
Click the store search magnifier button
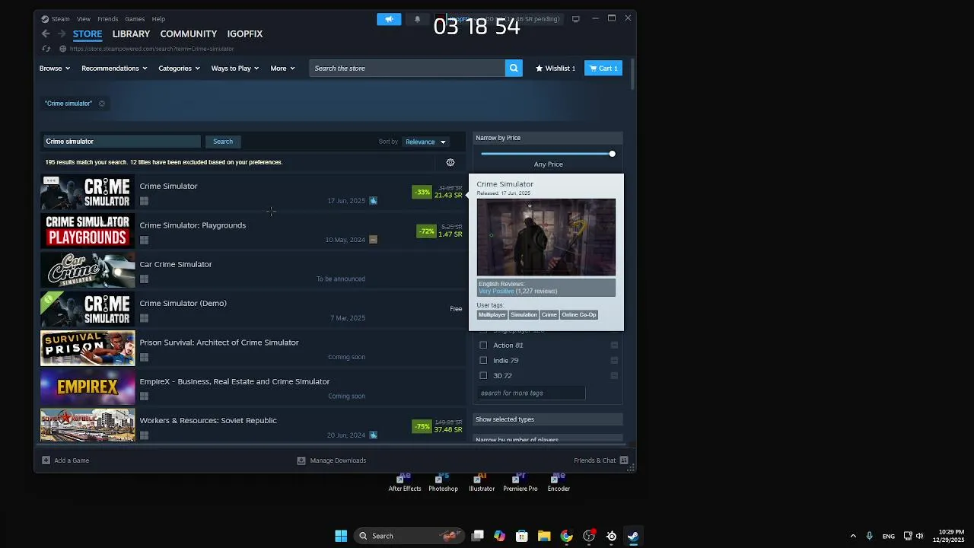pos(514,68)
